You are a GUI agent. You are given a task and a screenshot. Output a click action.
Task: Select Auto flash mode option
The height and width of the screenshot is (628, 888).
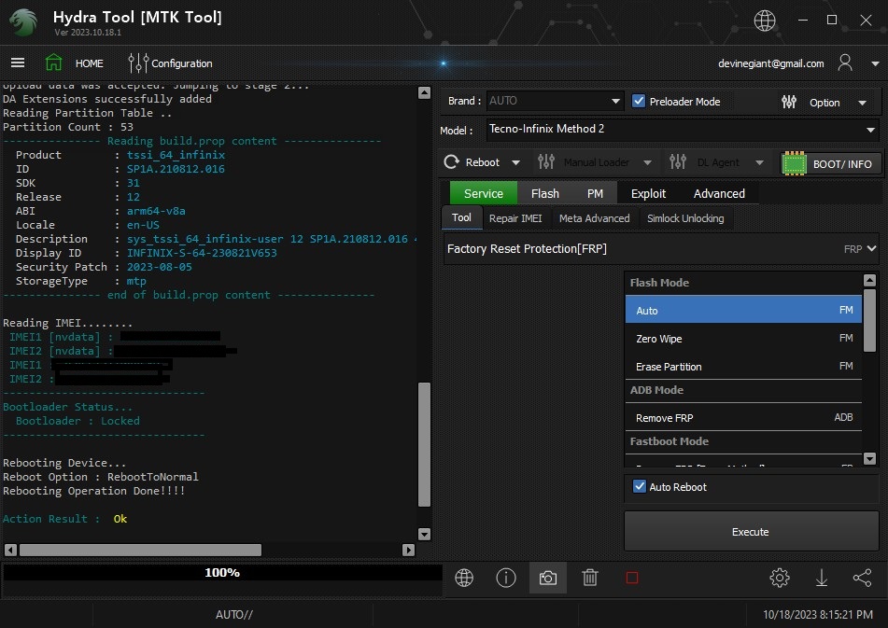pyautogui.click(x=743, y=310)
